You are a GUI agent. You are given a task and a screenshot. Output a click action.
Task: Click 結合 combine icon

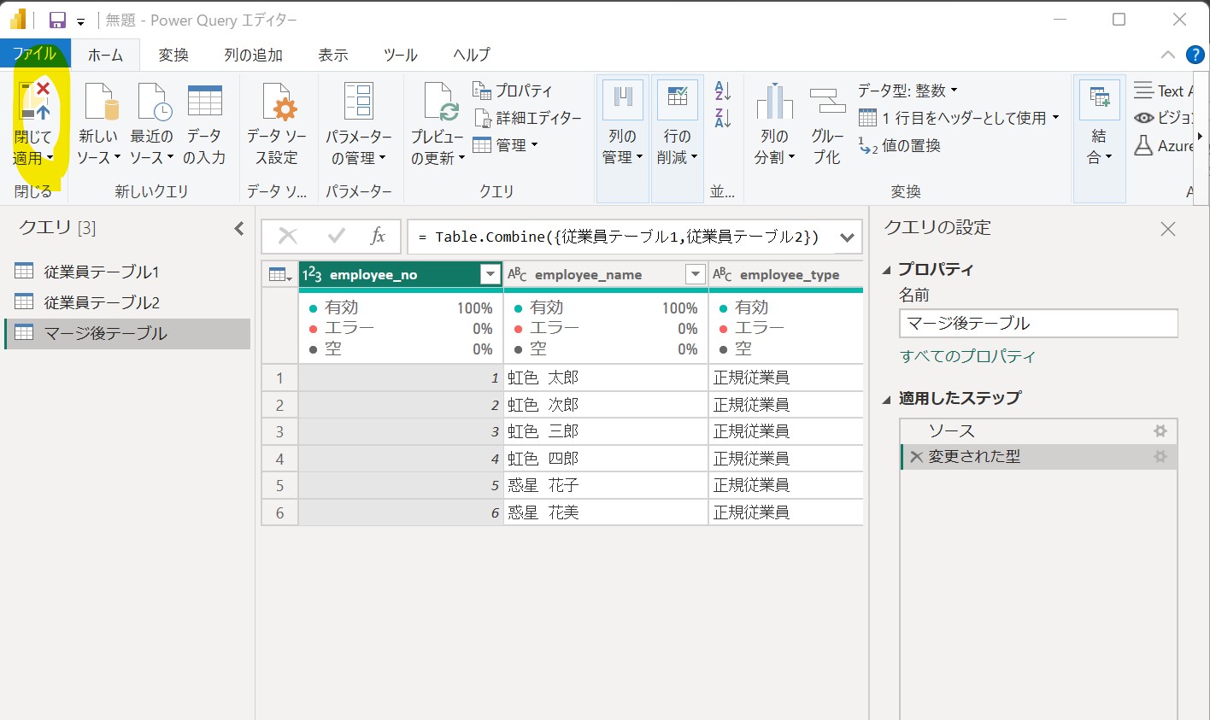[x=1100, y=99]
